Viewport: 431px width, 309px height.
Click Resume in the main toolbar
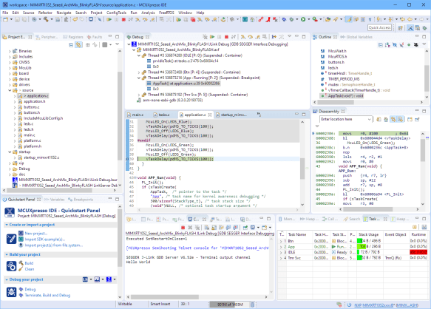click(109, 19)
